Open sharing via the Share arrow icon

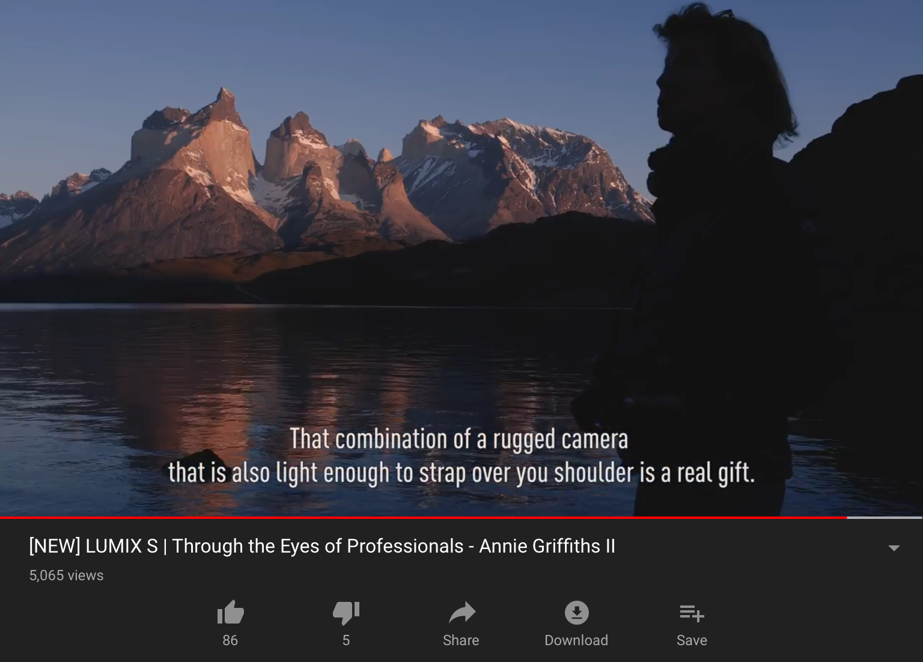point(461,613)
